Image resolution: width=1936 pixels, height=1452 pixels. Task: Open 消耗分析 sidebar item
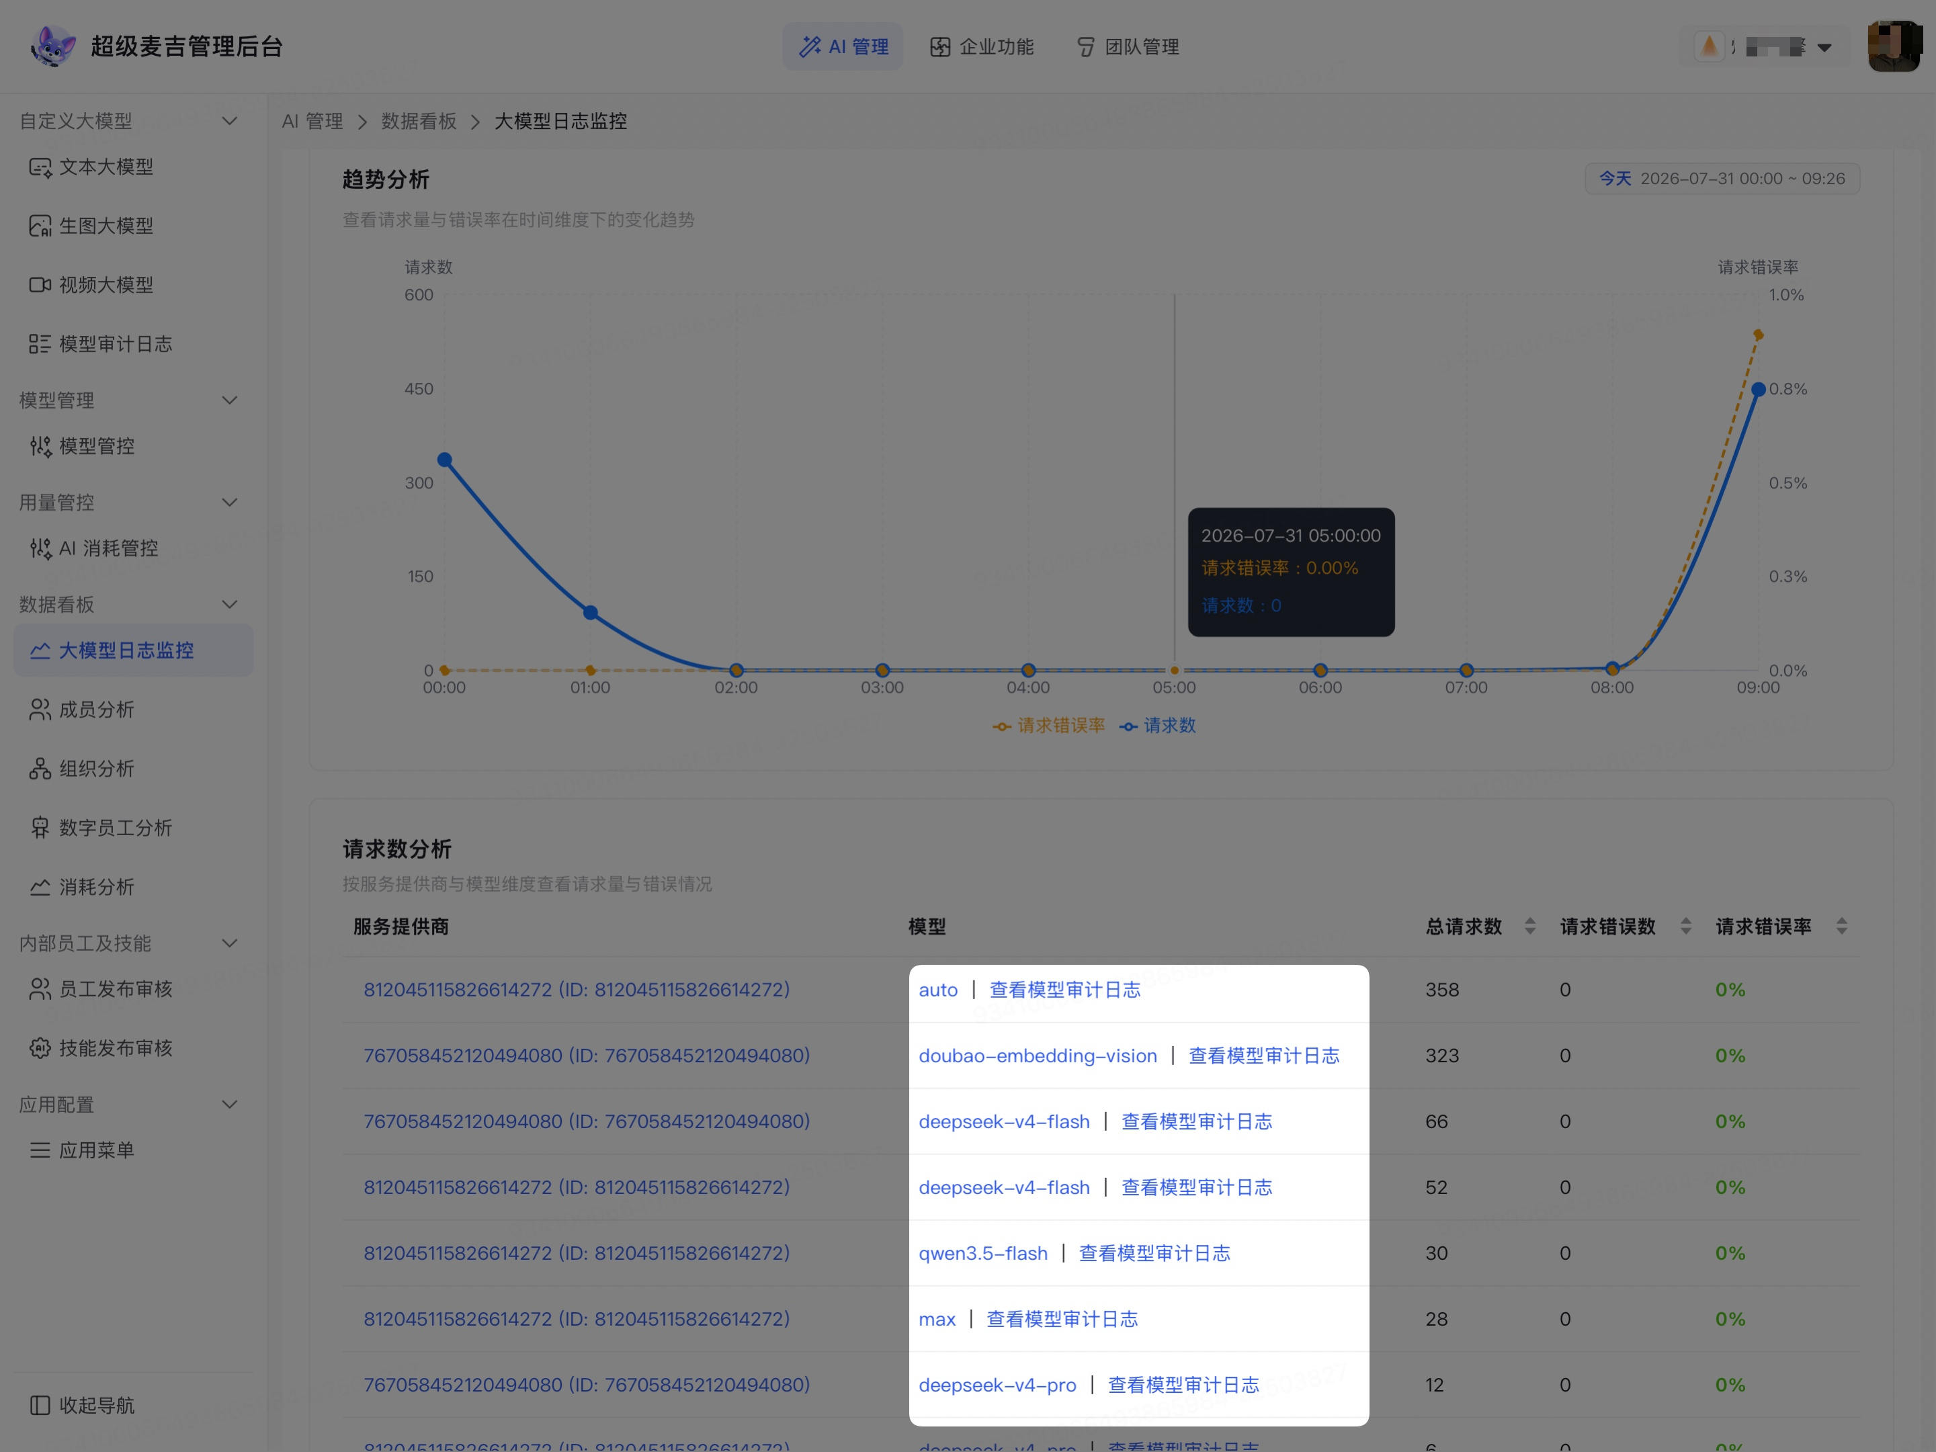tap(133, 887)
